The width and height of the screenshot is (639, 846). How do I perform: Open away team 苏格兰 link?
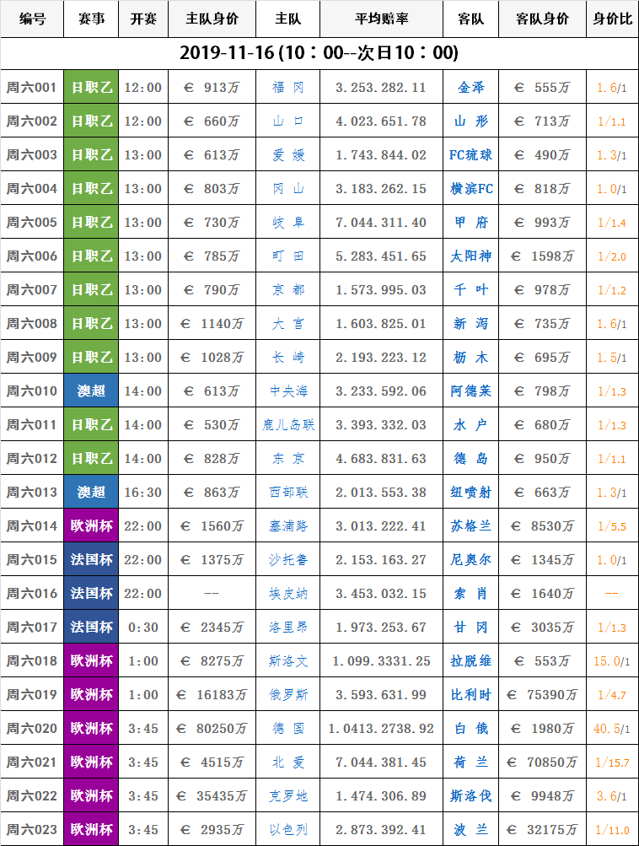471,526
